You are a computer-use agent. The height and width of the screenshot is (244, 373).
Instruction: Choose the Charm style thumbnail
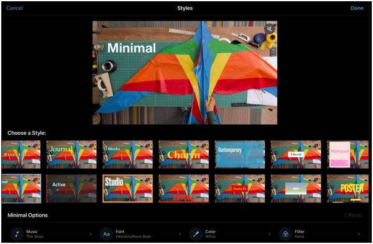pyautogui.click(x=183, y=155)
